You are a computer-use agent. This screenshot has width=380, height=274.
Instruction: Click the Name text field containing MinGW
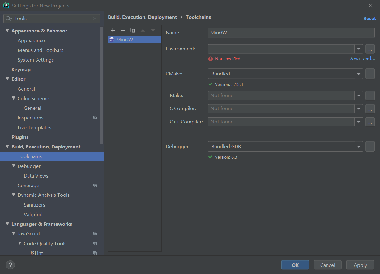[x=291, y=33]
